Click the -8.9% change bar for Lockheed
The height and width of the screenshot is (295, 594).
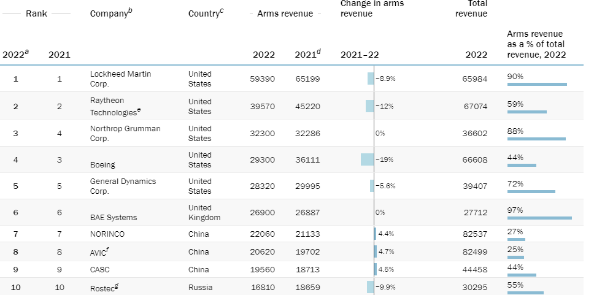371,79
